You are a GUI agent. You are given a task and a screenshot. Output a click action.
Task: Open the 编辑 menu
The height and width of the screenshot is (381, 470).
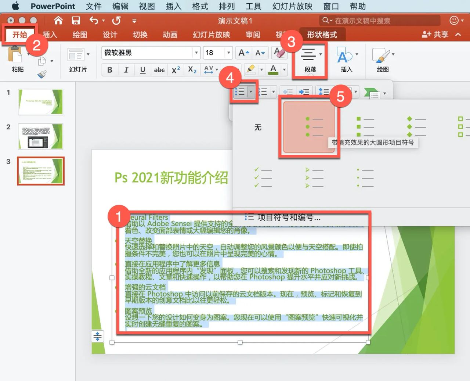pyautogui.click(x=120, y=6)
